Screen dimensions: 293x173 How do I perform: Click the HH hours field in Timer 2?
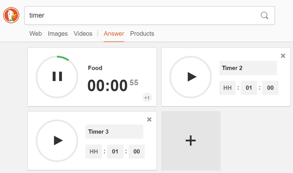pos(227,88)
